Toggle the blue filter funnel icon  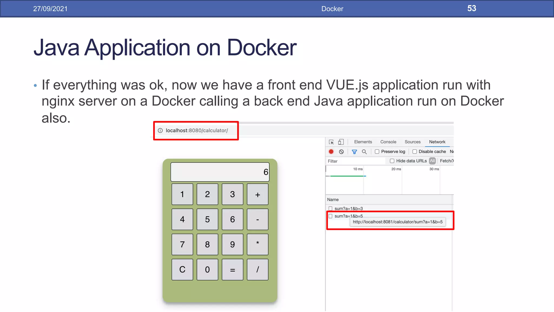(354, 152)
